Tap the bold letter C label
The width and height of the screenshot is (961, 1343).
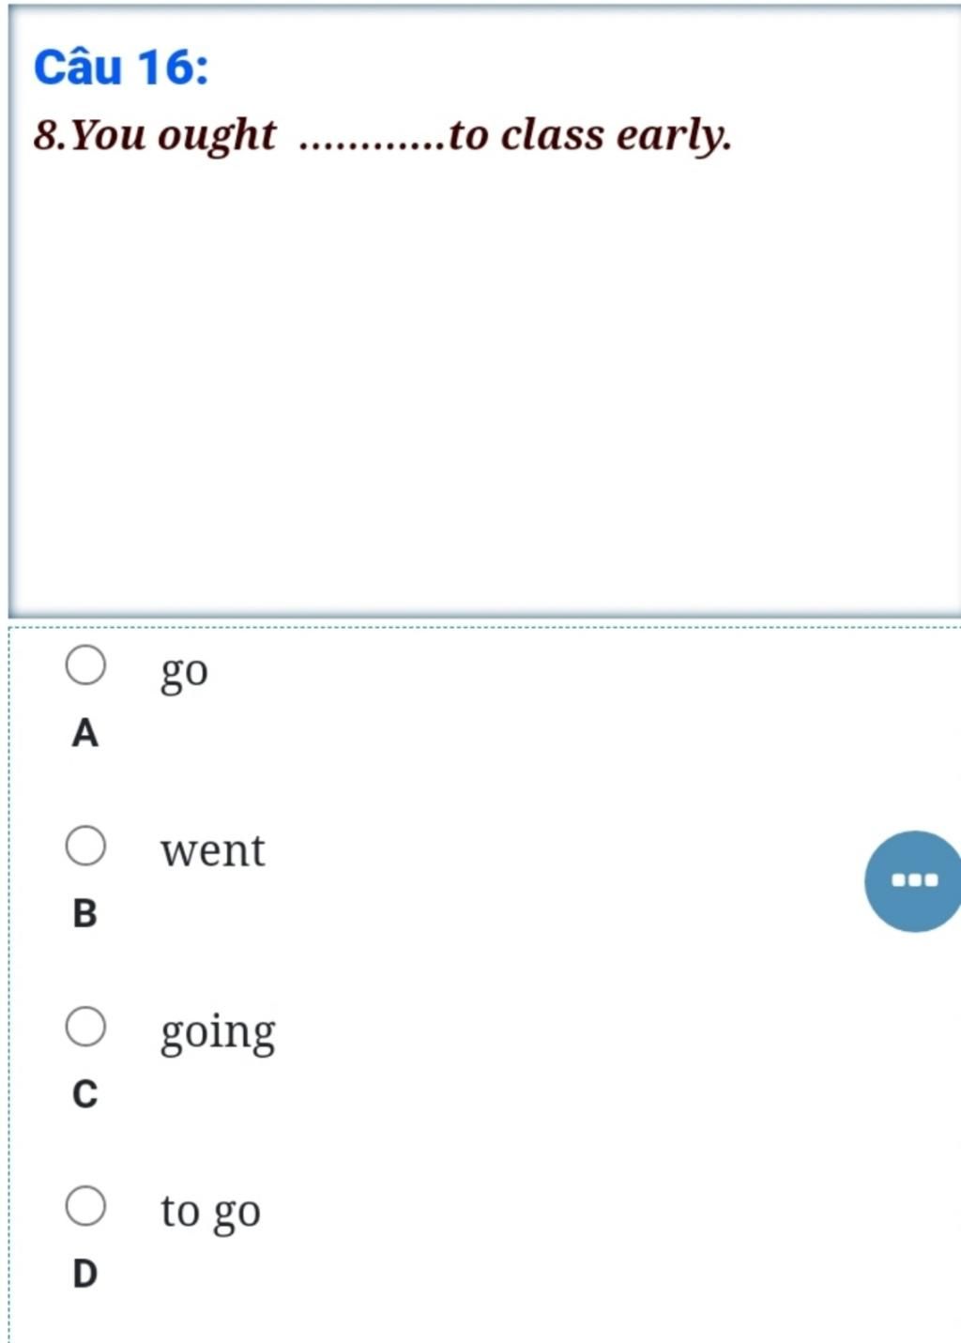[84, 1093]
